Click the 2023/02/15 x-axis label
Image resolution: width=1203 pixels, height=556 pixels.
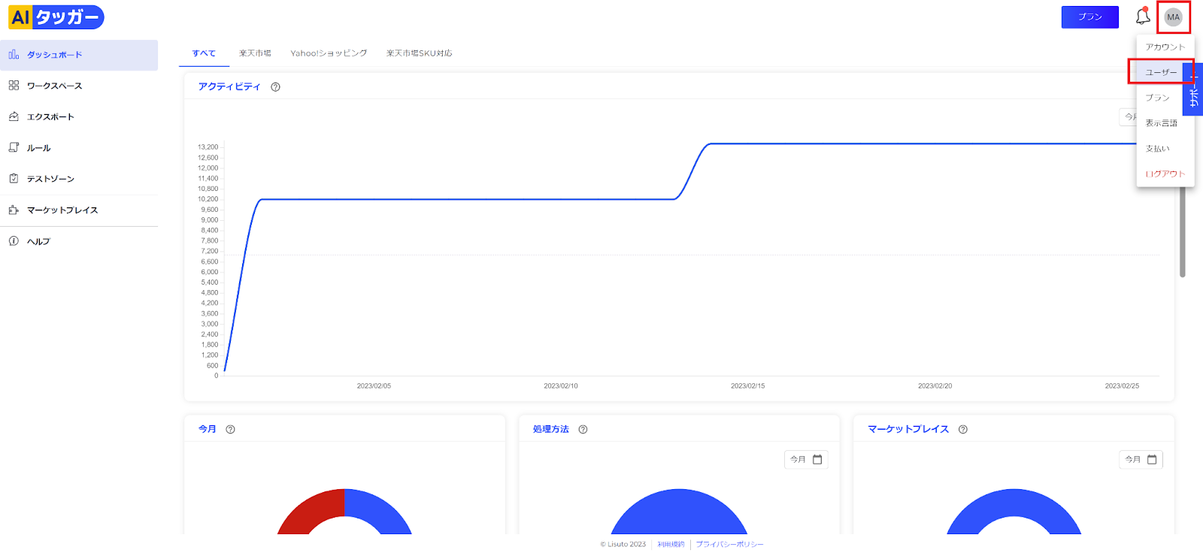coord(748,386)
